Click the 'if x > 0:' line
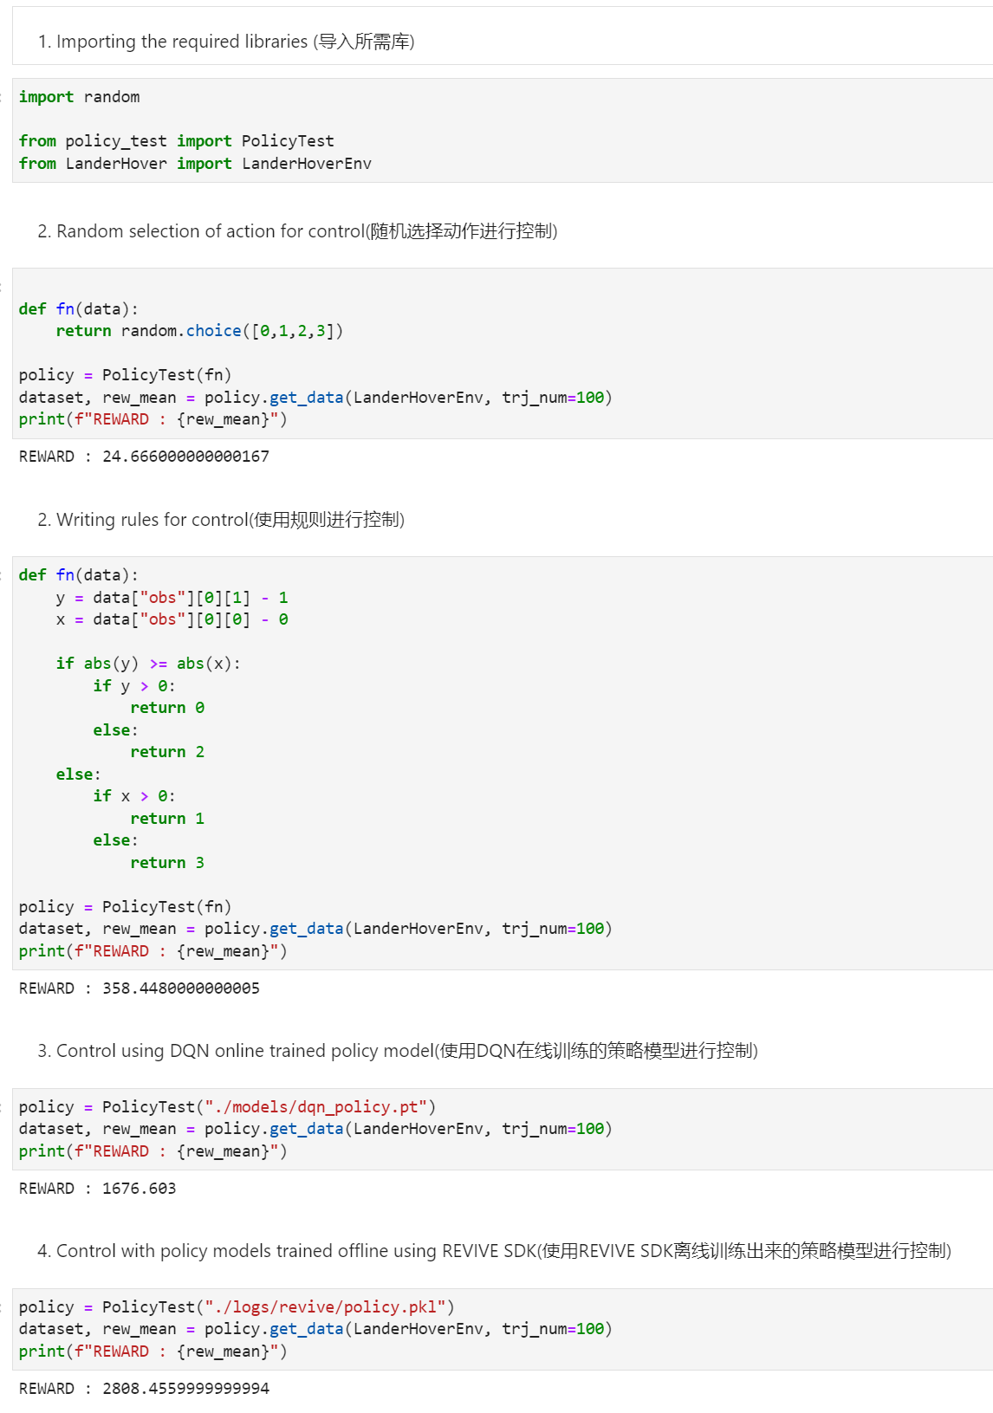This screenshot has height=1413, width=993. 134,796
